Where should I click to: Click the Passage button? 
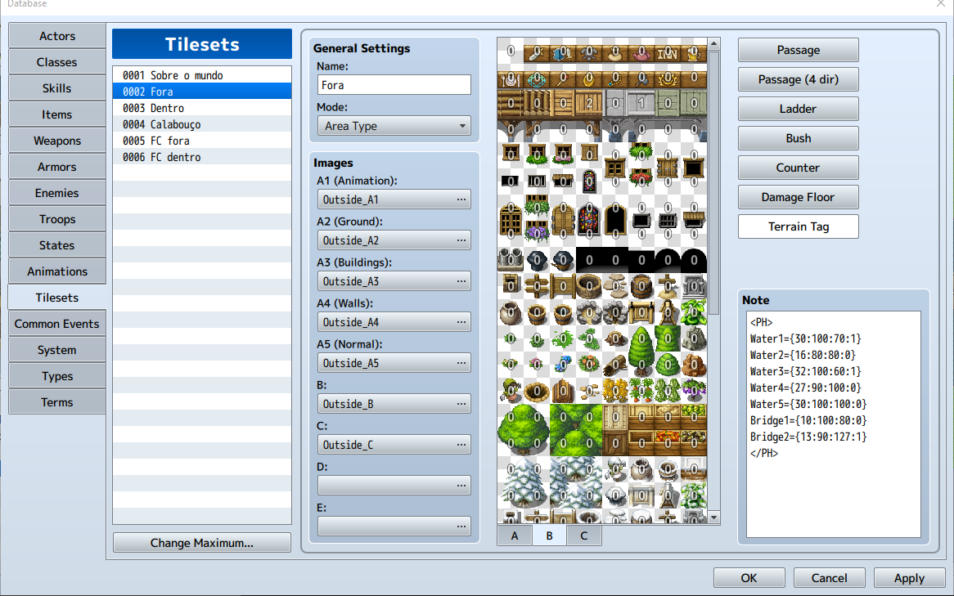(x=799, y=50)
